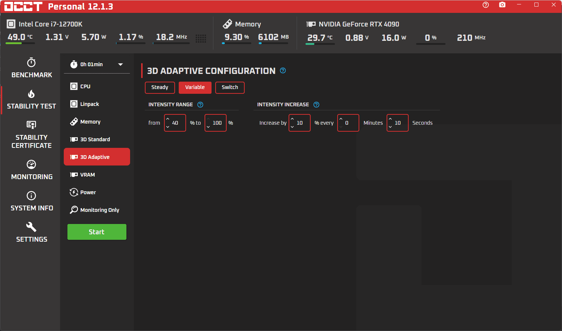Select the Memory test
Image resolution: width=562 pixels, height=331 pixels.
click(97, 122)
